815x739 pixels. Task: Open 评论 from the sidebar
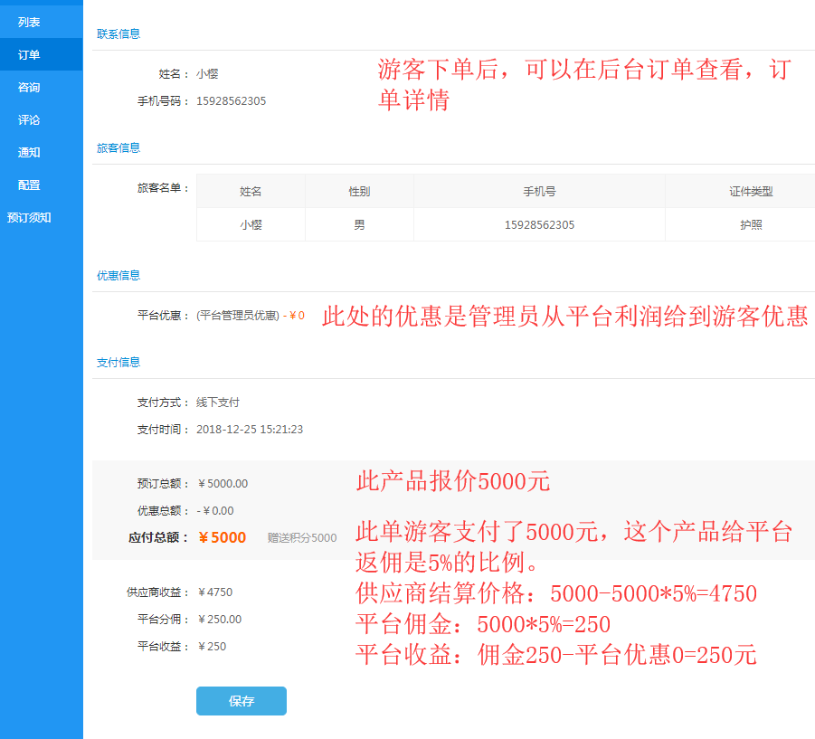(29, 119)
